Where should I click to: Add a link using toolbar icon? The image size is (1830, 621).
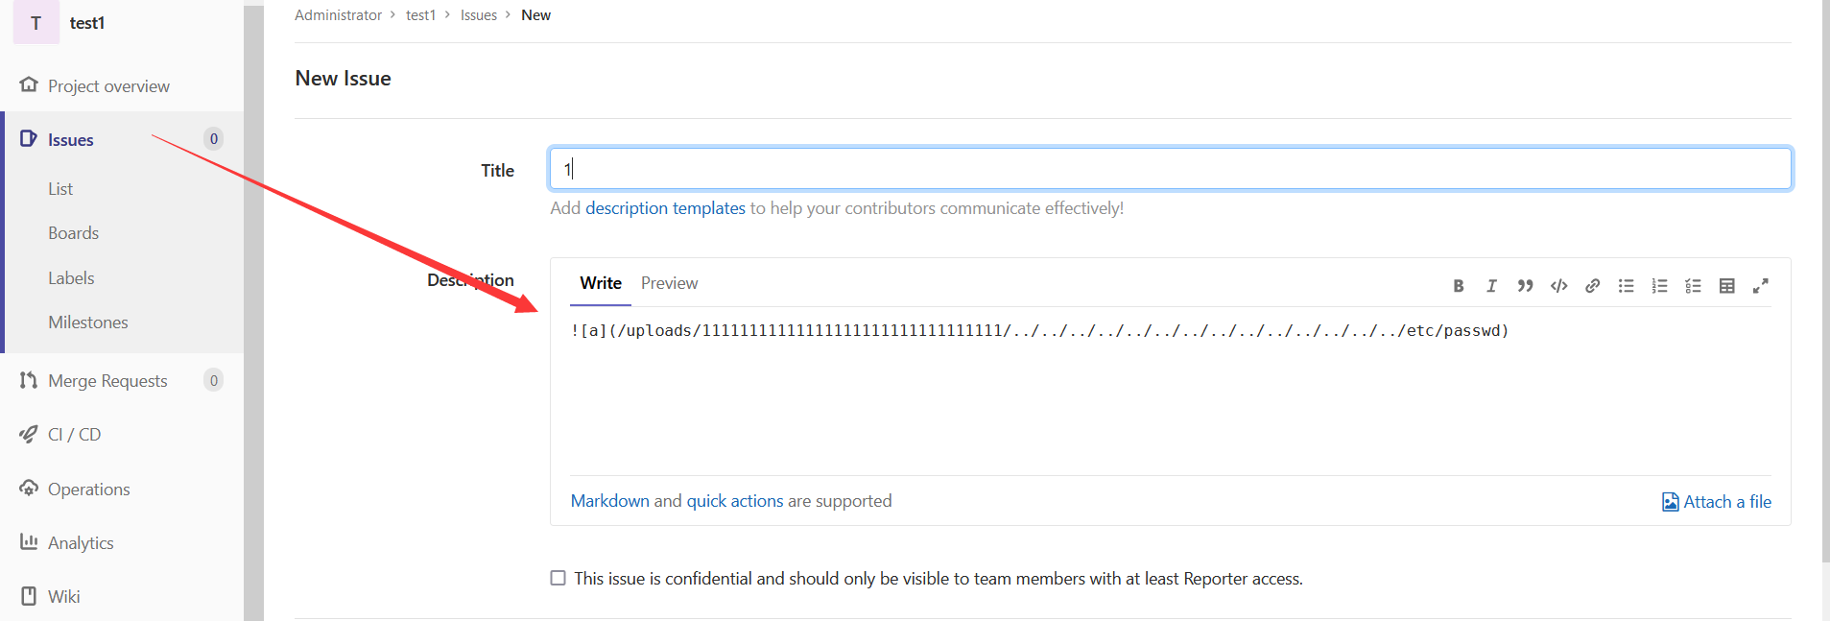tap(1592, 286)
